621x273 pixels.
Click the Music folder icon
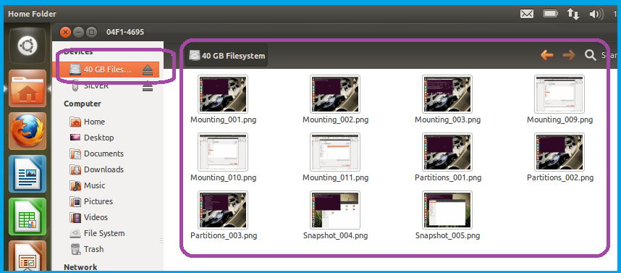click(x=75, y=185)
